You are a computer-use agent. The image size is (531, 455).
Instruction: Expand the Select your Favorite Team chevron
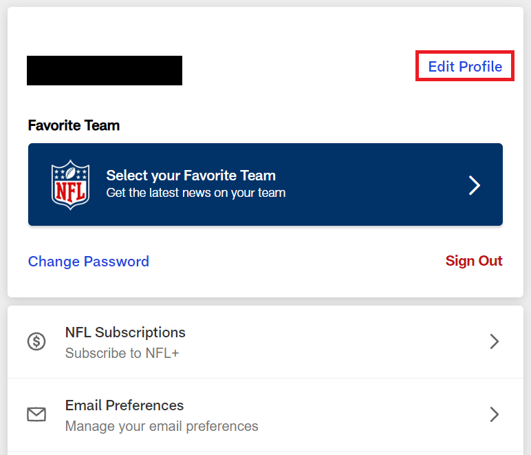point(475,184)
